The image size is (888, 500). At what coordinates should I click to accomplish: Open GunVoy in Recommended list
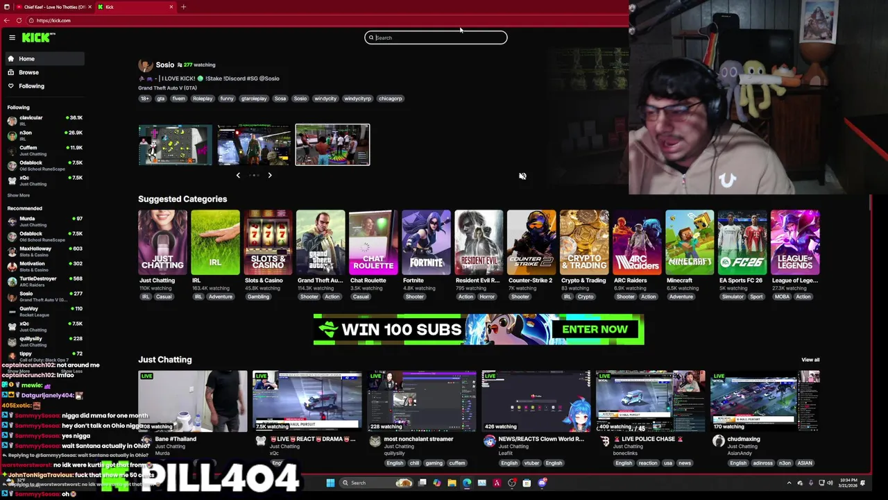(x=45, y=311)
